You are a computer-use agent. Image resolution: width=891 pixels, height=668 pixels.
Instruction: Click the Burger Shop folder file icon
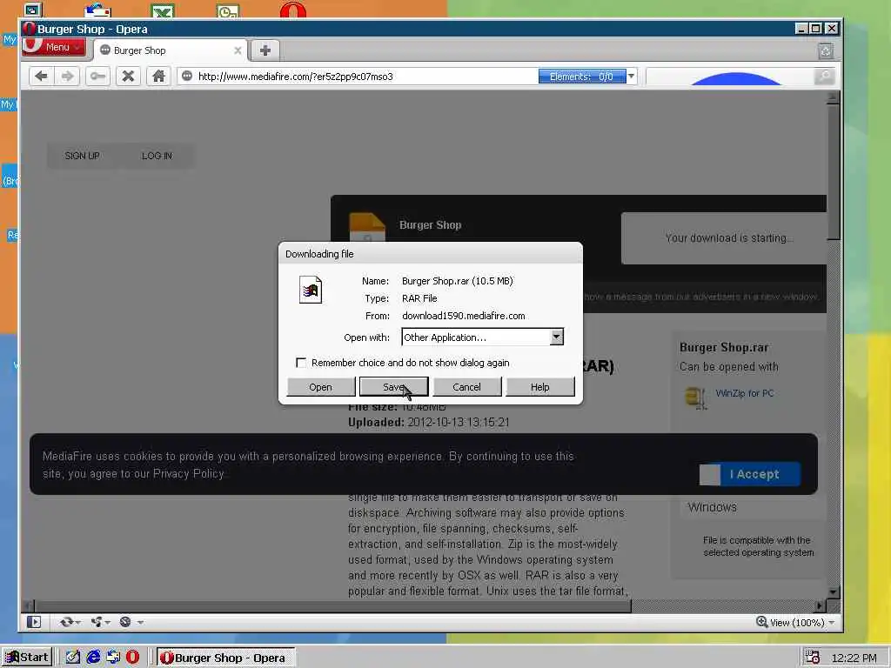click(366, 227)
